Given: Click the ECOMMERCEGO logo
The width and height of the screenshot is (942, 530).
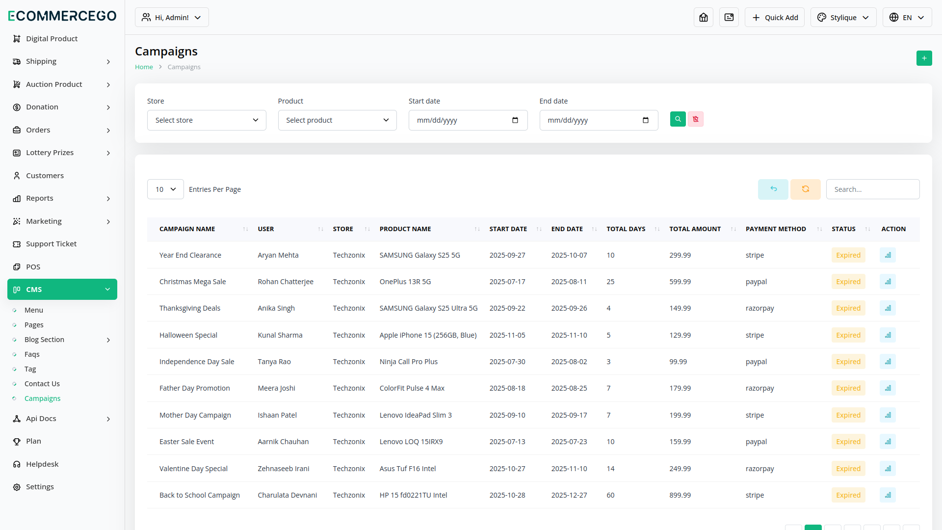Looking at the screenshot, I should point(62,16).
